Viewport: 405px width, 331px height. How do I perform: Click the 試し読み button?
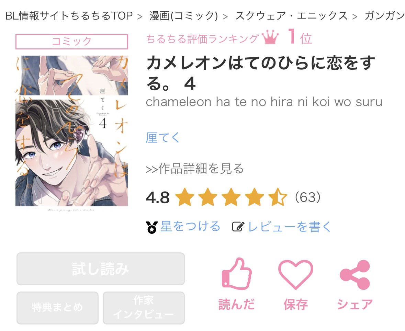pos(100,269)
